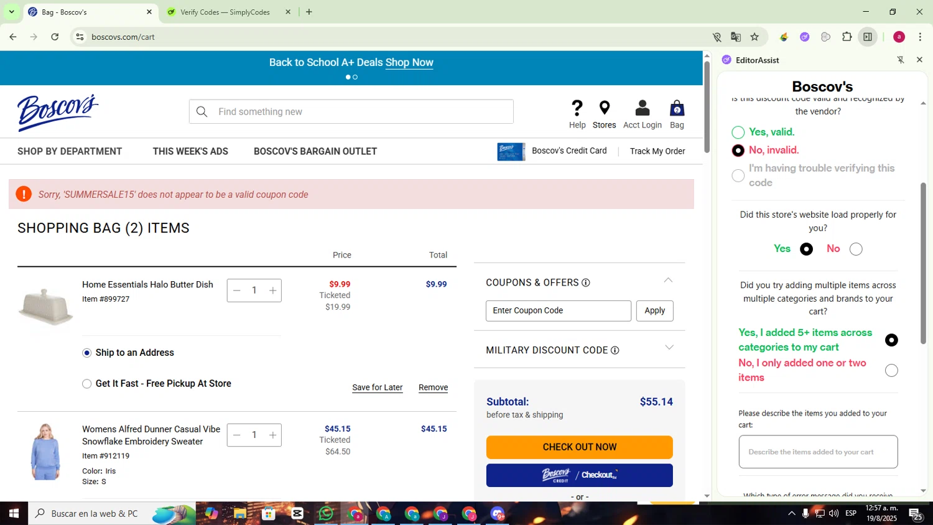The height and width of the screenshot is (525, 933).
Task: Collapse the Coupons & Offers section
Action: tap(668, 281)
